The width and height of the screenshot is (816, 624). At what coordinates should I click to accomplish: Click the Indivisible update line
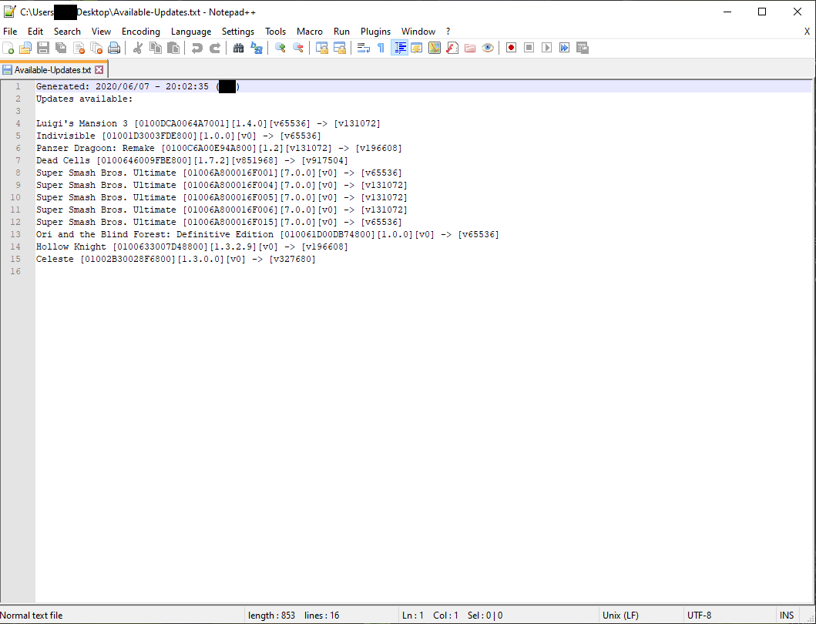(x=179, y=136)
